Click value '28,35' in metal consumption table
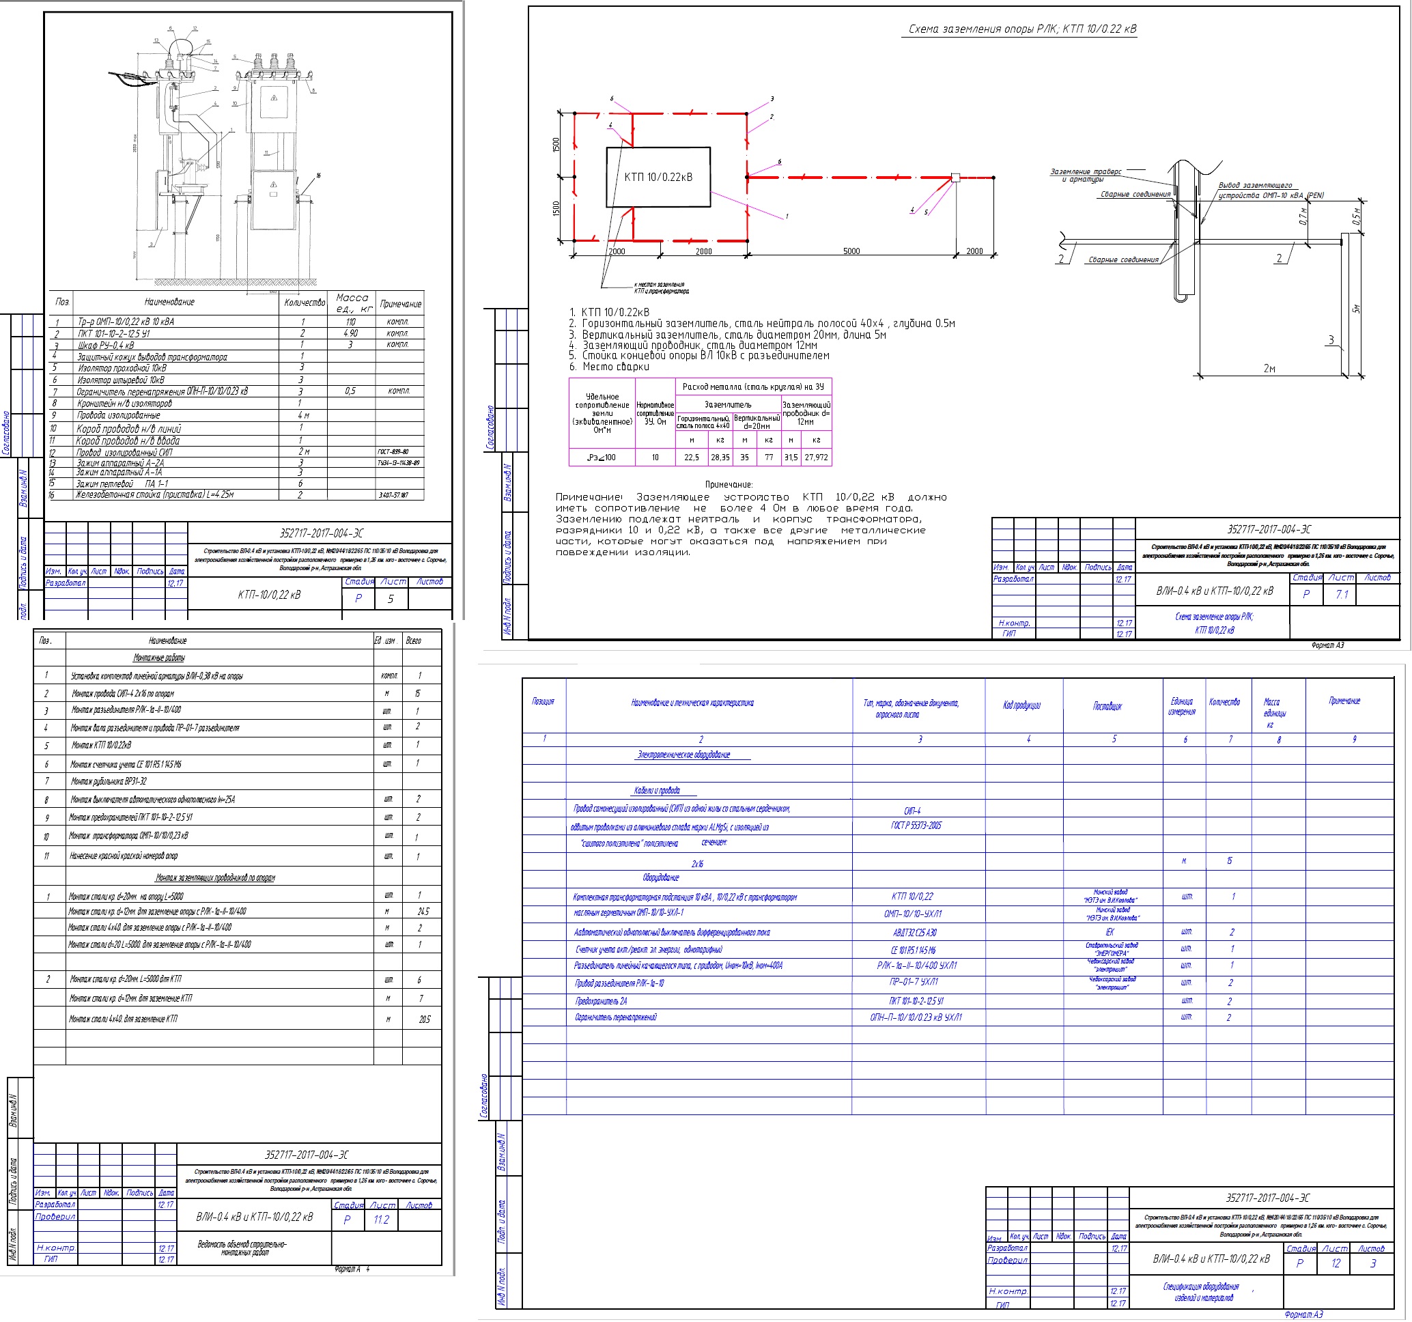The image size is (1412, 1322). coord(720,458)
